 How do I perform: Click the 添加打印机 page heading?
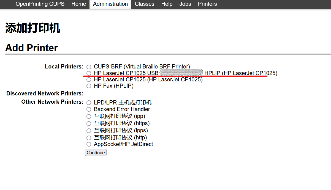[33, 28]
